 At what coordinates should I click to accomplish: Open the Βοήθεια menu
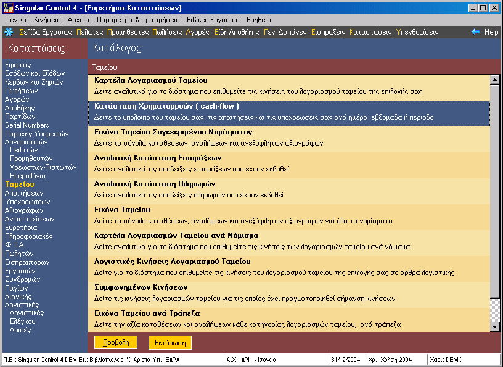point(259,20)
